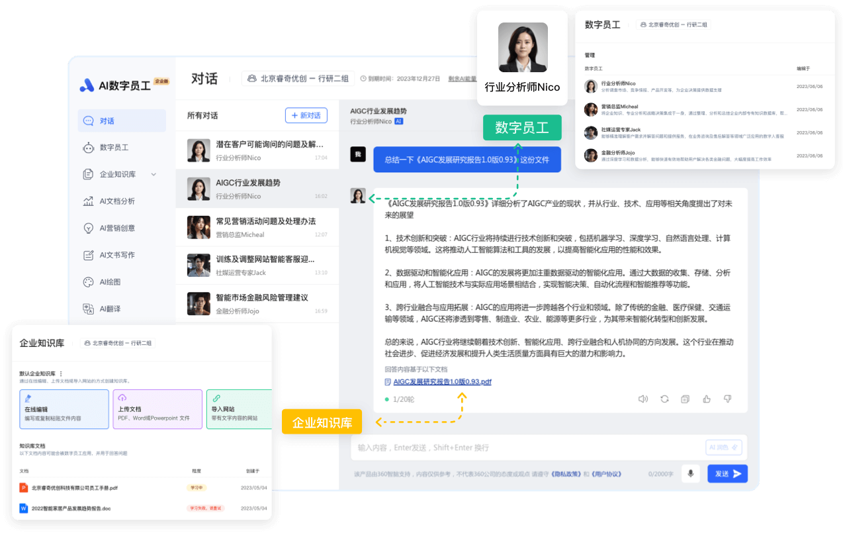Click the 在线编辑 pen icon
Viewport: 847px width, 535px height.
click(x=28, y=398)
